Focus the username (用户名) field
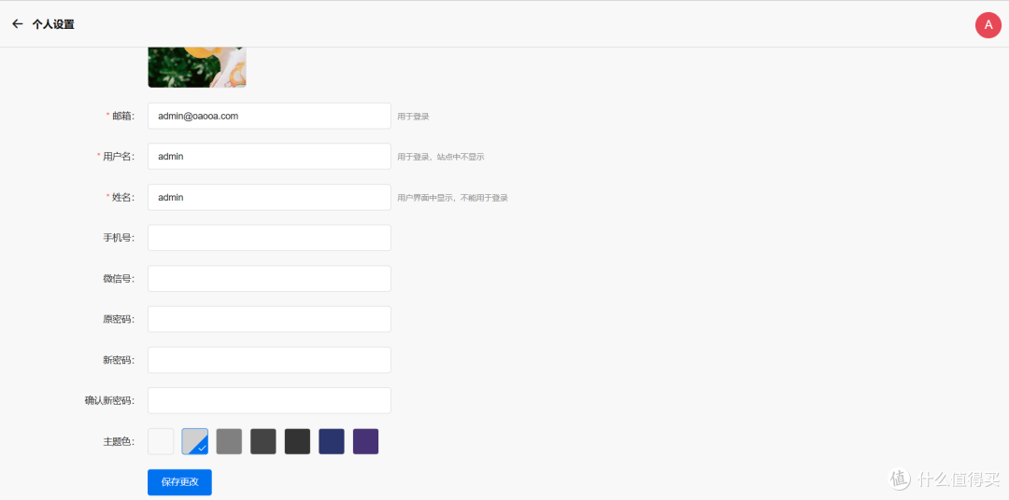The image size is (1009, 500). (269, 157)
